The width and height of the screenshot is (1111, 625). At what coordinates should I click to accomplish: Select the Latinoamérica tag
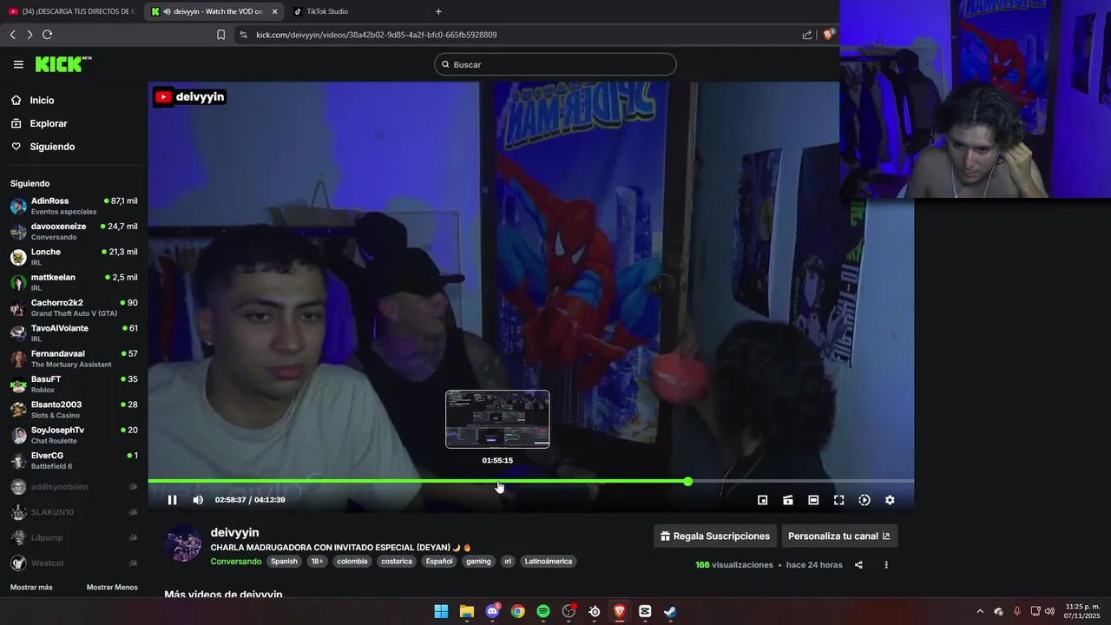(549, 562)
